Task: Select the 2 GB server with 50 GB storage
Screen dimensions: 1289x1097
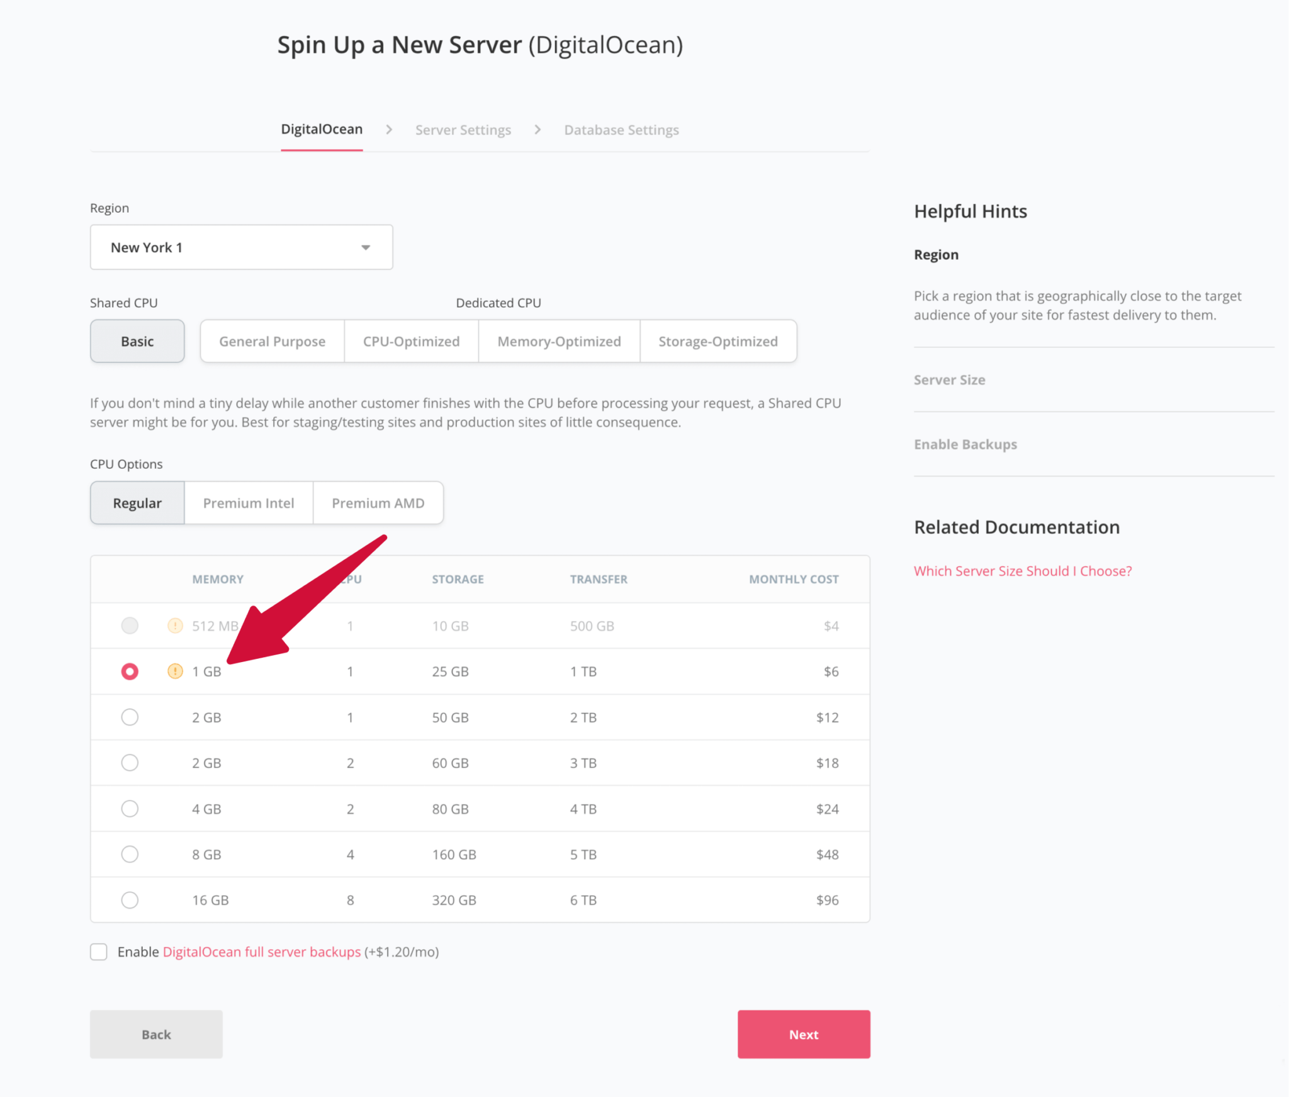Action: [x=130, y=717]
